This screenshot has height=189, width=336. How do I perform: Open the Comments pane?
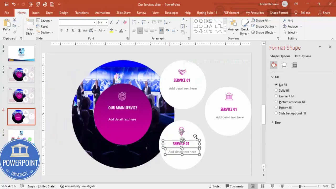pyautogui.click(x=234, y=186)
